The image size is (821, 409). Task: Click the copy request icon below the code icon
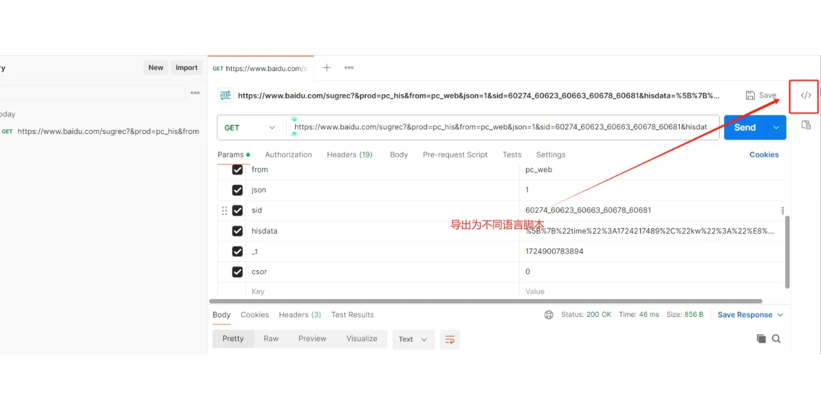coord(805,125)
